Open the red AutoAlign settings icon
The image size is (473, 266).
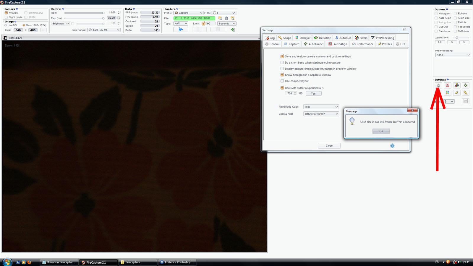pyautogui.click(x=448, y=85)
